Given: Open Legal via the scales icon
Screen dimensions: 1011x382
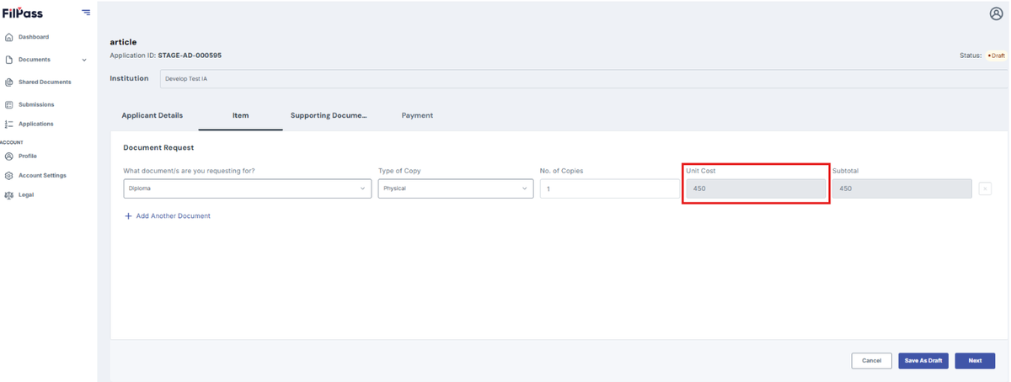Looking at the screenshot, I should 9,195.
